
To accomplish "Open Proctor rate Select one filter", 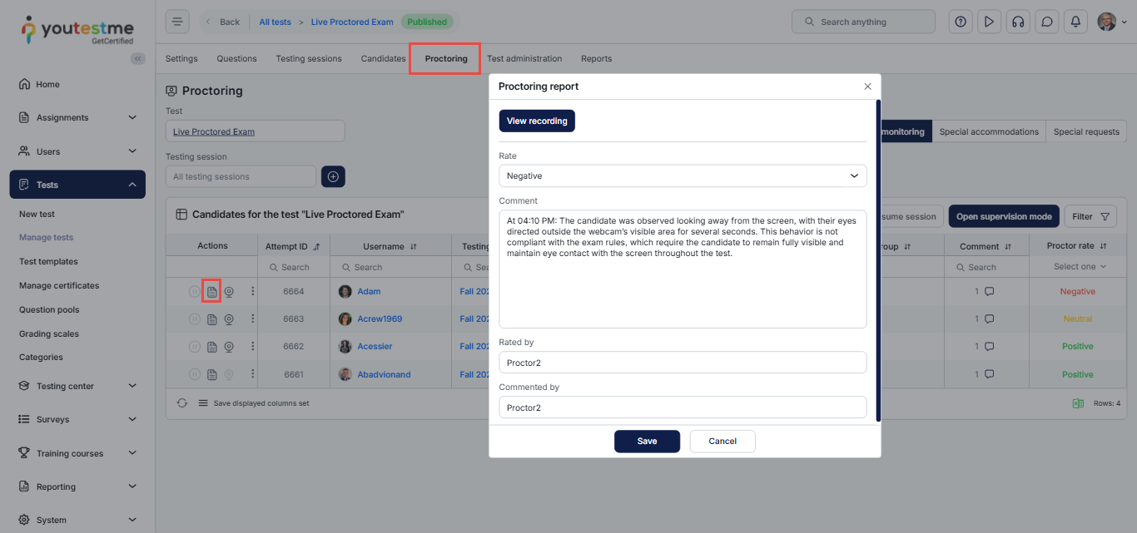I will (x=1080, y=267).
